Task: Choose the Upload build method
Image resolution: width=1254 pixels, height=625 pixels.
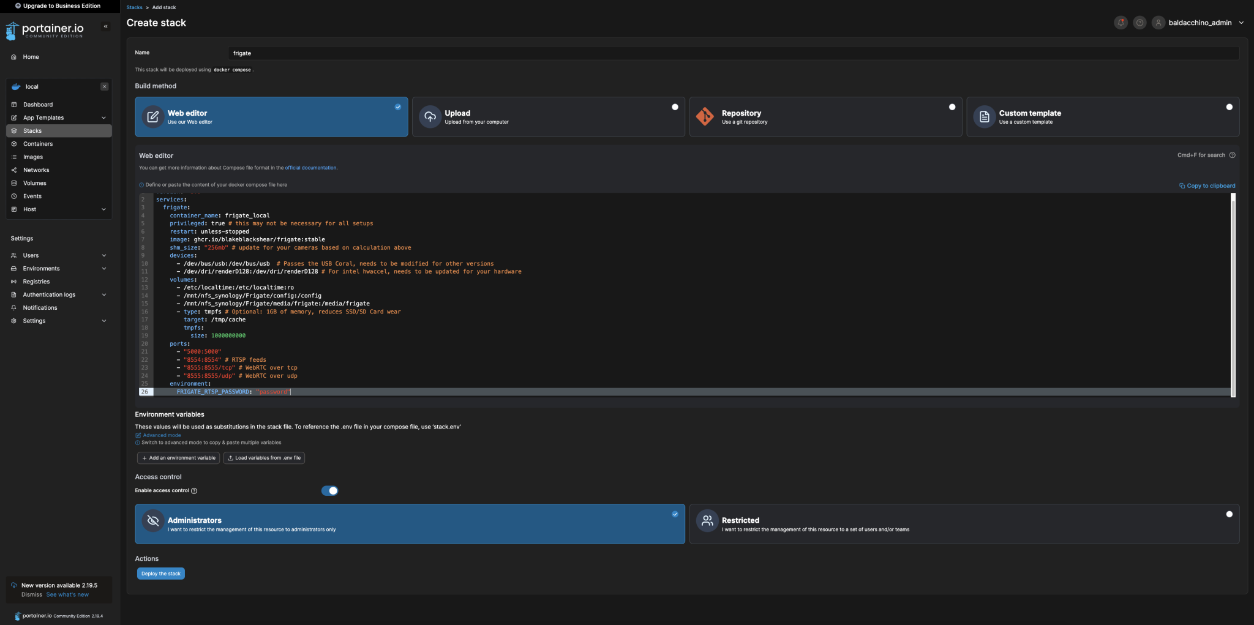Action: pos(548,116)
